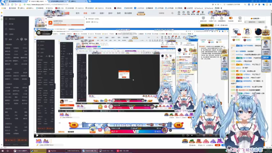Viewport: 272px width, 153px height.
Task: Toggle the orange auto-play switch in room toolbar
Action: pyautogui.click(x=231, y=18)
